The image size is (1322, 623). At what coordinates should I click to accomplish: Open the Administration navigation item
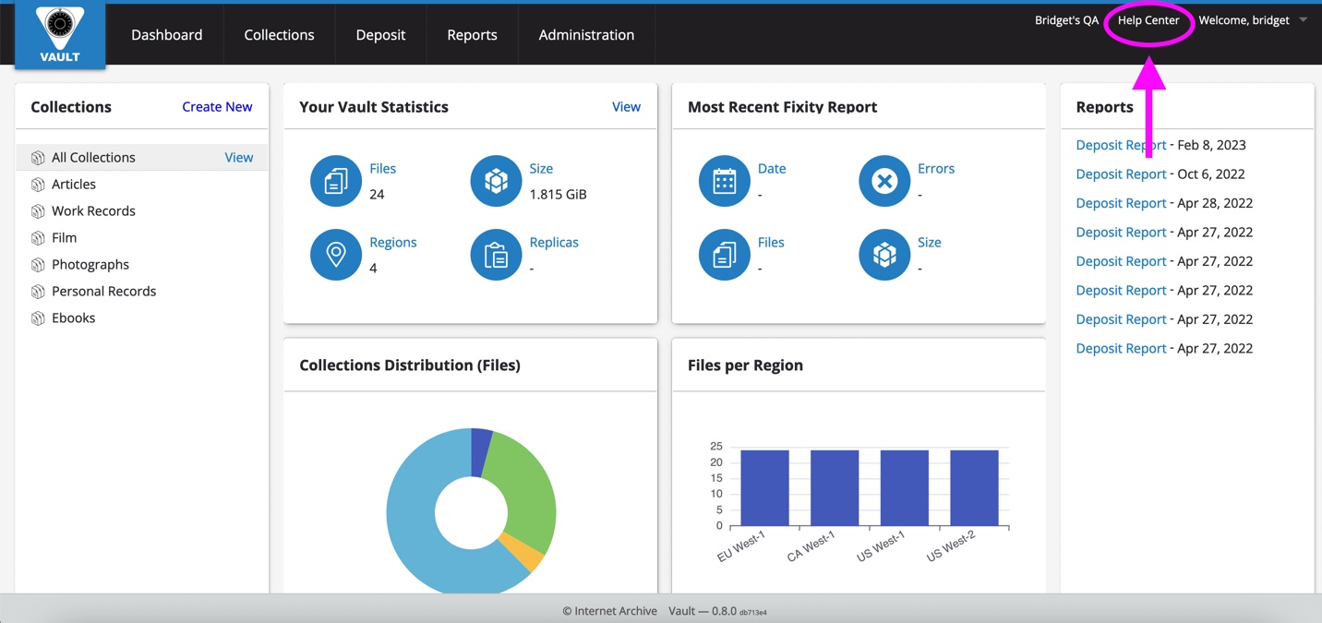[x=586, y=35]
